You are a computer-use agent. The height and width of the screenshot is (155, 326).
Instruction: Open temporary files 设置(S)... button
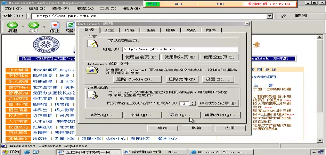[217, 79]
